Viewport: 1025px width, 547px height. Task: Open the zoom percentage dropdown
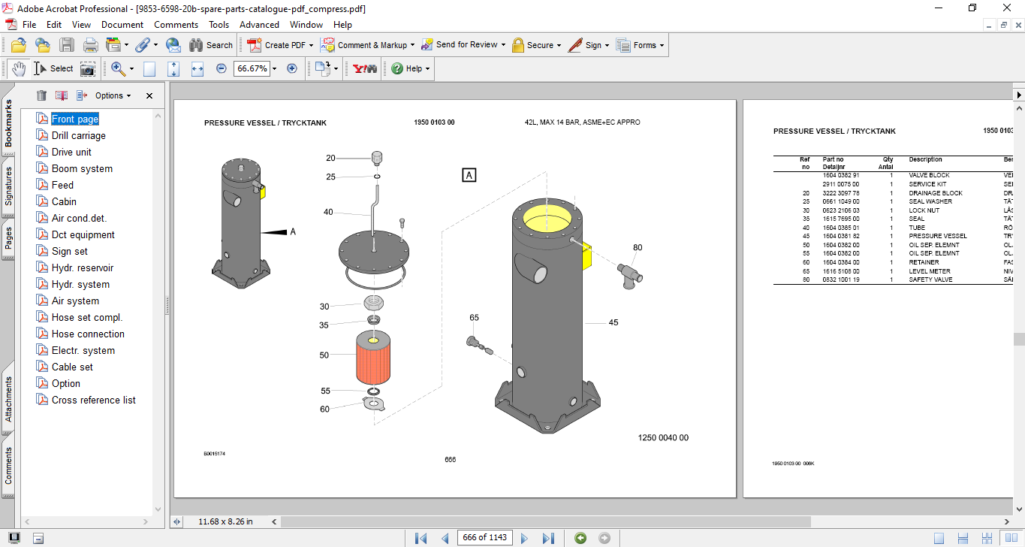(274, 68)
